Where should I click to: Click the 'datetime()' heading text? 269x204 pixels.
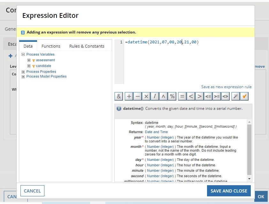[x=133, y=109]
